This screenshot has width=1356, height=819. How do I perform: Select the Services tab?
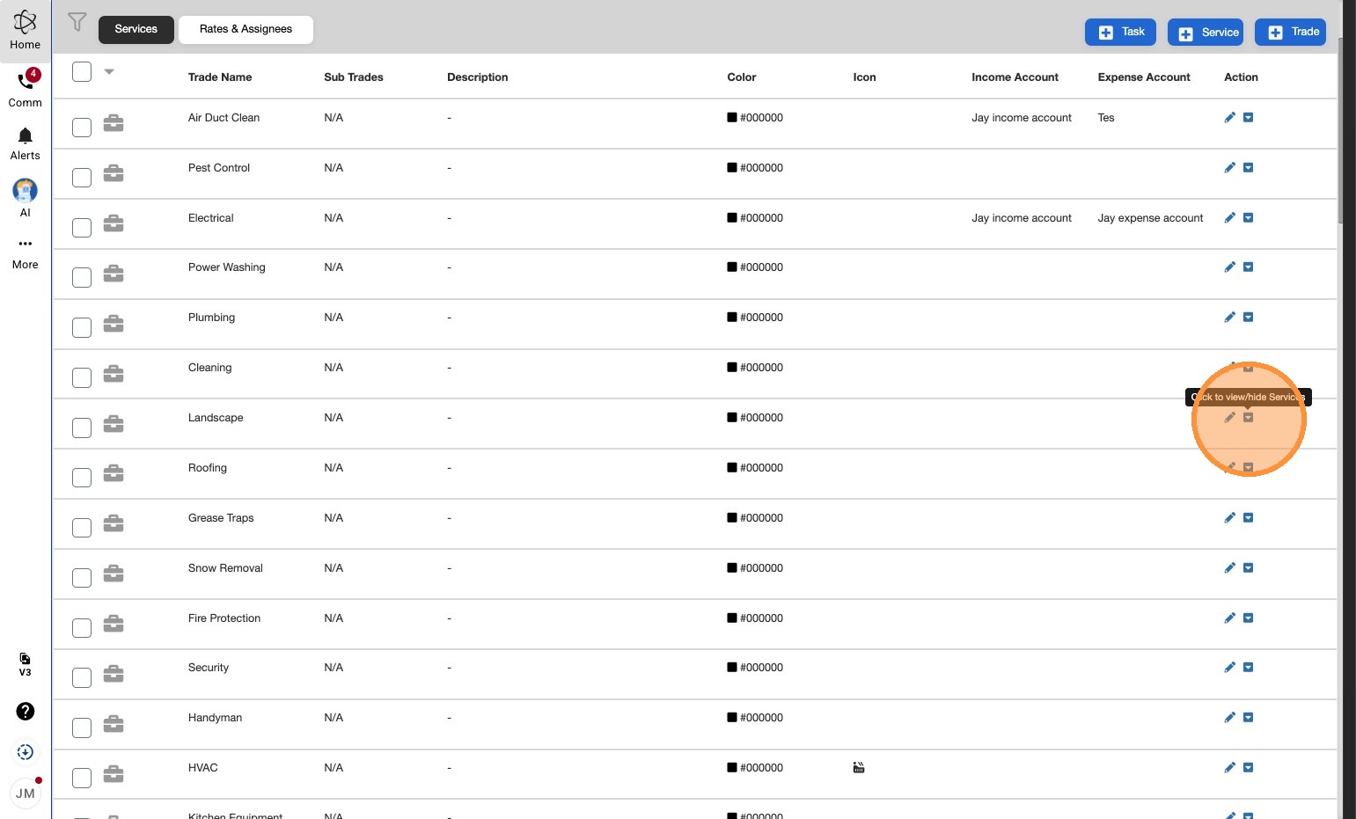pyautogui.click(x=136, y=29)
